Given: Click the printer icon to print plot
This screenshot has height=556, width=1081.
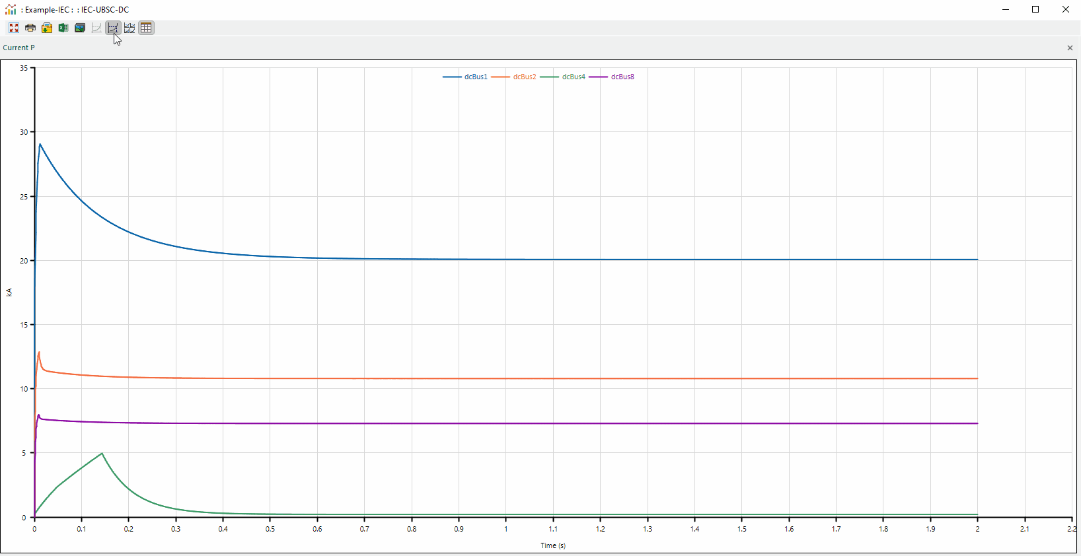Looking at the screenshot, I should click(30, 28).
